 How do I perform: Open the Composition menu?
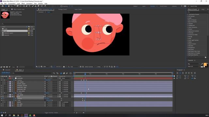click(x=12, y=4)
